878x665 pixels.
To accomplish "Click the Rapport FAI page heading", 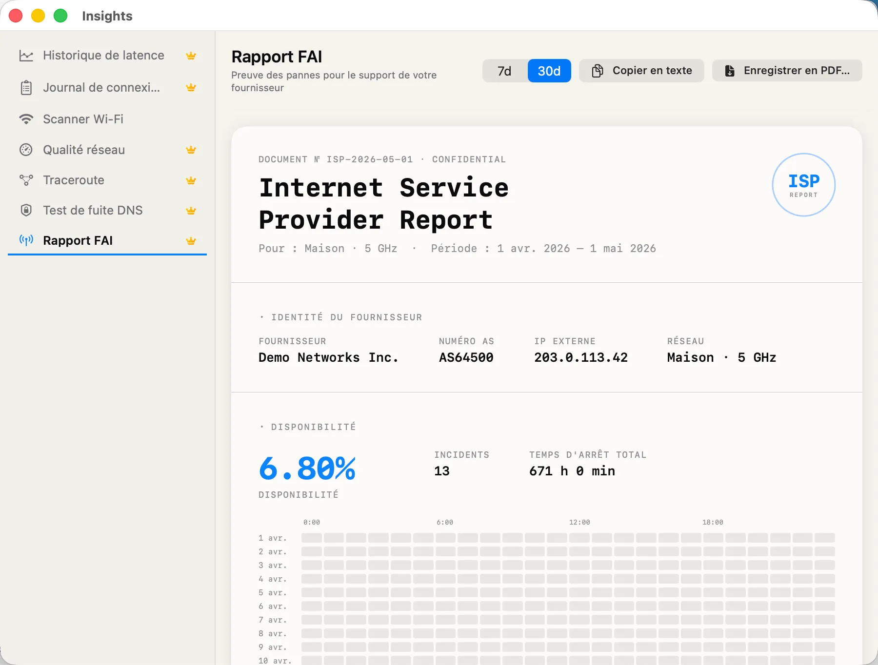I will 277,57.
